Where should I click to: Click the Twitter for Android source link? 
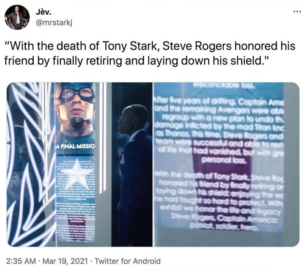pos(127,261)
